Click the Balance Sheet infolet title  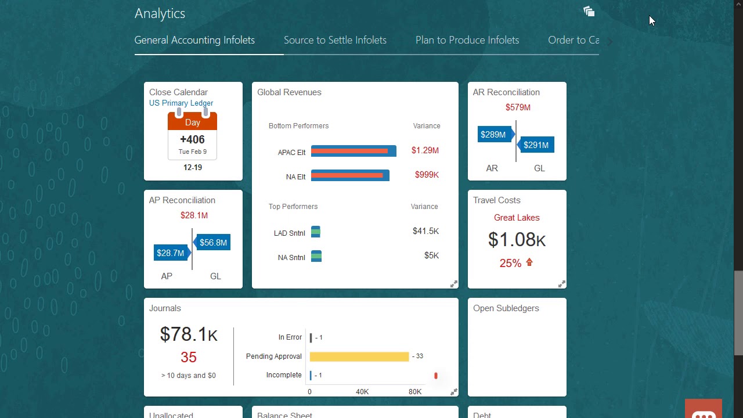point(284,415)
